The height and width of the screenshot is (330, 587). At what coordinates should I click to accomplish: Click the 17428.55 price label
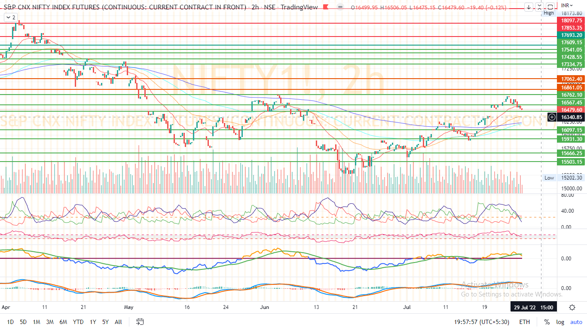(x=572, y=57)
